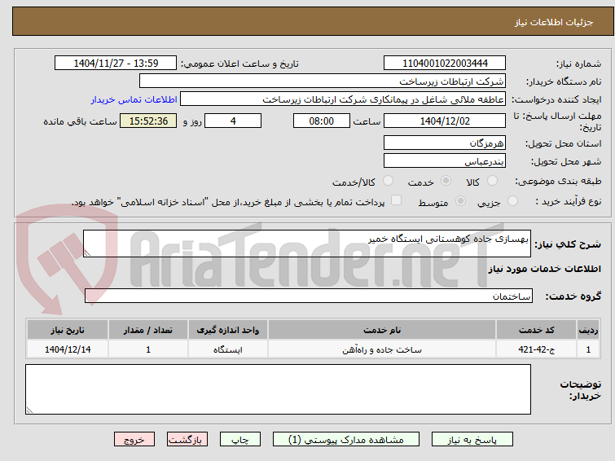Click the بازگشت back button
Image resolution: width=615 pixels, height=461 pixels.
[187, 440]
